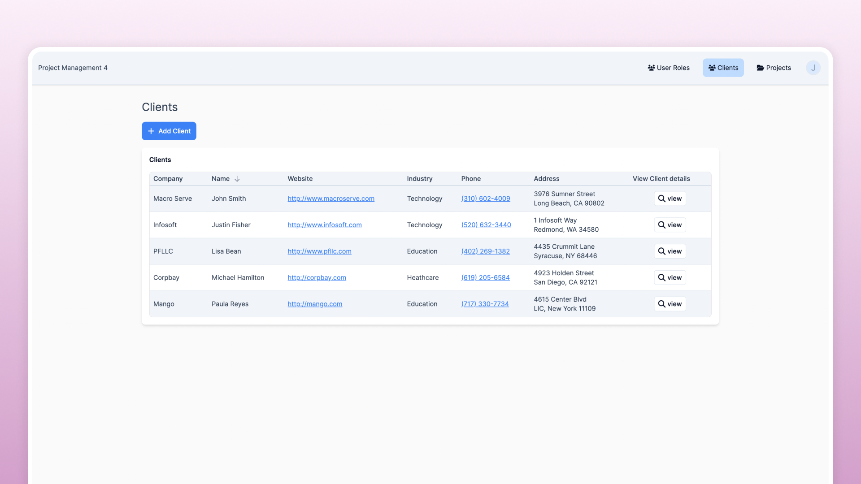Viewport: 861px width, 484px height.
Task: Click the Company column header
Action: [168, 179]
